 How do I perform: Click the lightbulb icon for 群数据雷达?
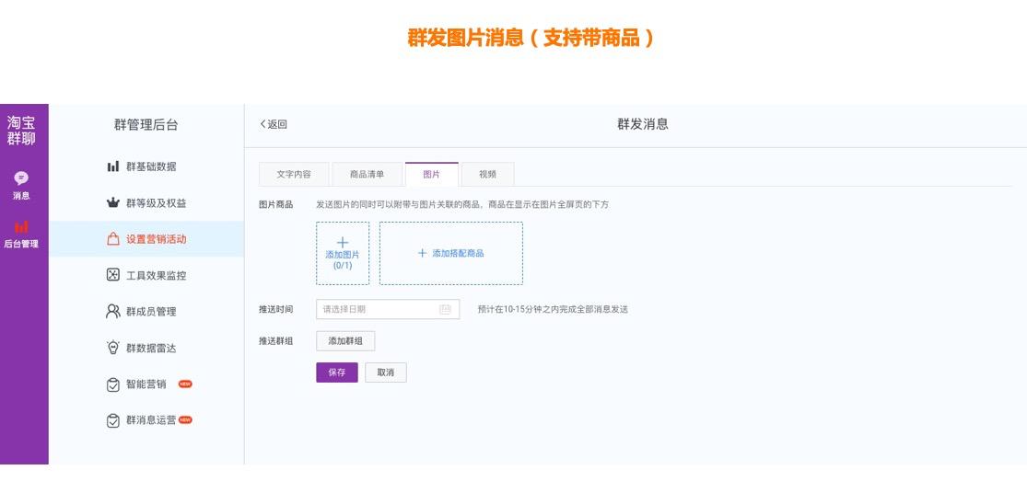pos(112,347)
